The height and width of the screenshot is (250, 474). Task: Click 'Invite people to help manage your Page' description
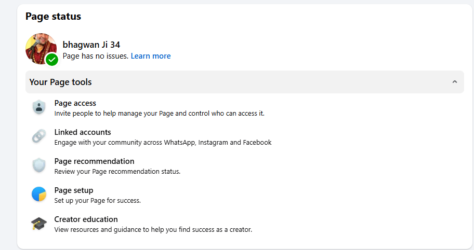[159, 113]
